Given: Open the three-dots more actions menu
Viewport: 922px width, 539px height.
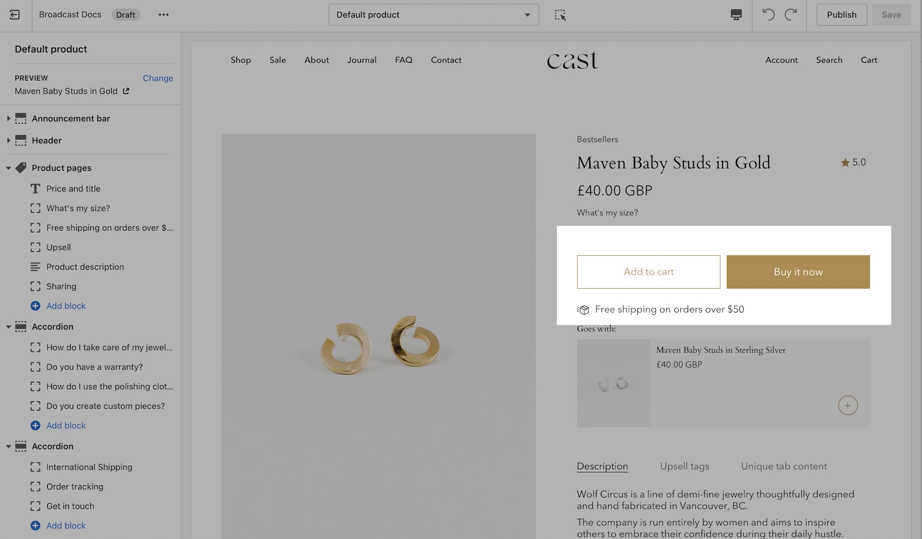Looking at the screenshot, I should pyautogui.click(x=163, y=15).
